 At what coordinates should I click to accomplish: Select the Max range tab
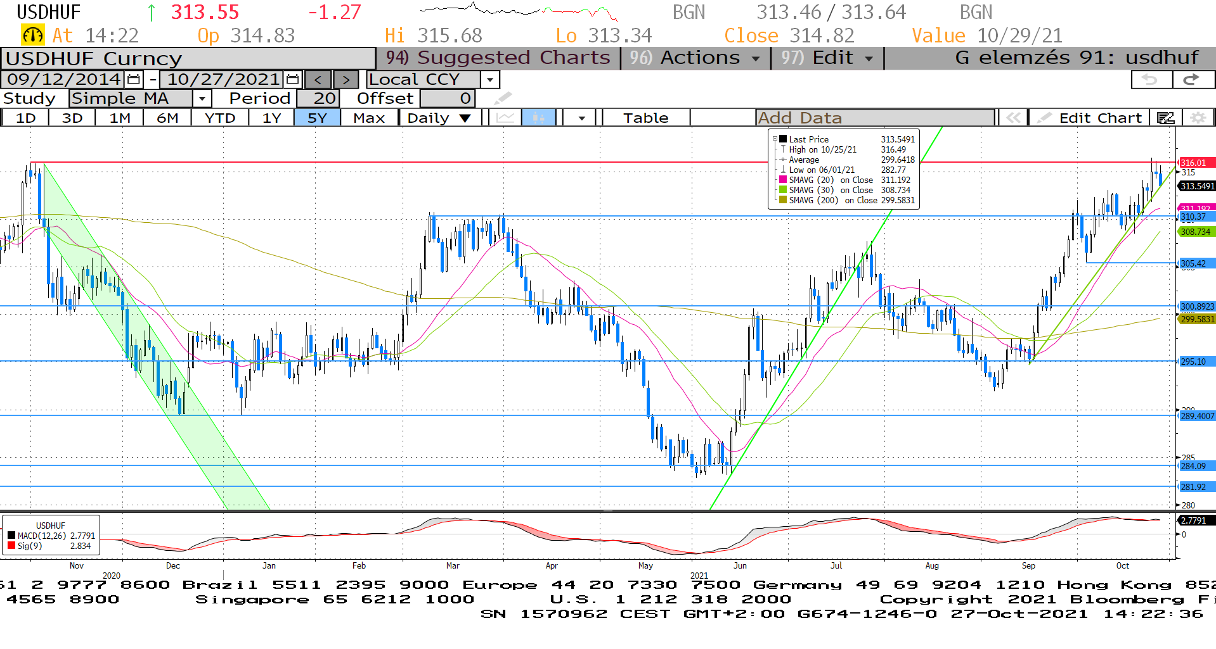click(369, 118)
